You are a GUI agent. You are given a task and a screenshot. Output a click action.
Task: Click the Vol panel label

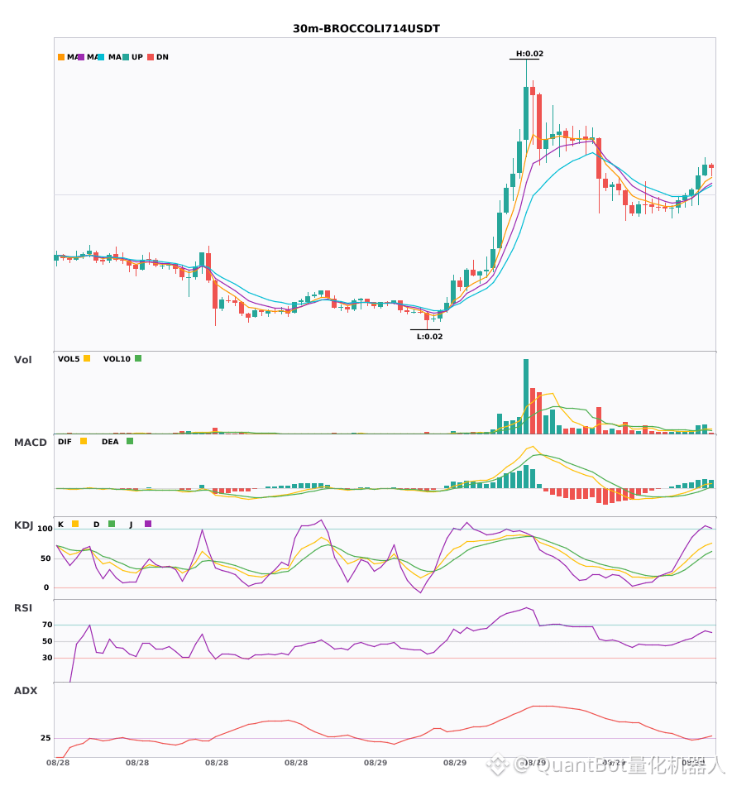(22, 359)
